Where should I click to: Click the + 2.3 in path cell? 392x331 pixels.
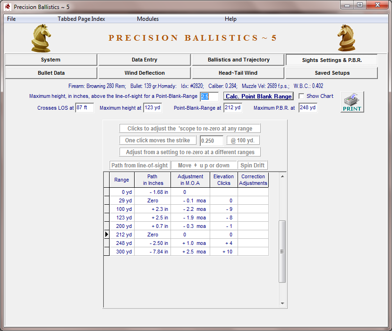tap(153, 209)
